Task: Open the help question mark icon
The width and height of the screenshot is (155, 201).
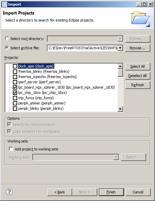Action: click(x=9, y=192)
